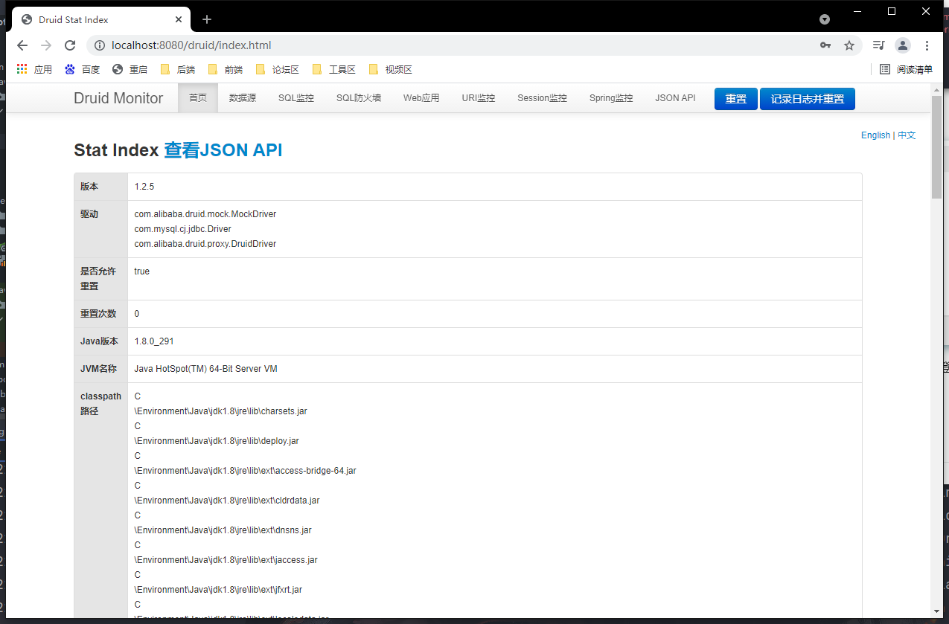Open the 重启 bookmark

click(130, 69)
